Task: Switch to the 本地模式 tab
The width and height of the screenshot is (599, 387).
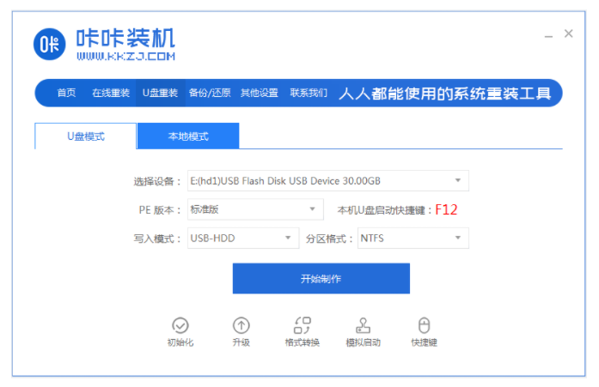Action: [188, 136]
